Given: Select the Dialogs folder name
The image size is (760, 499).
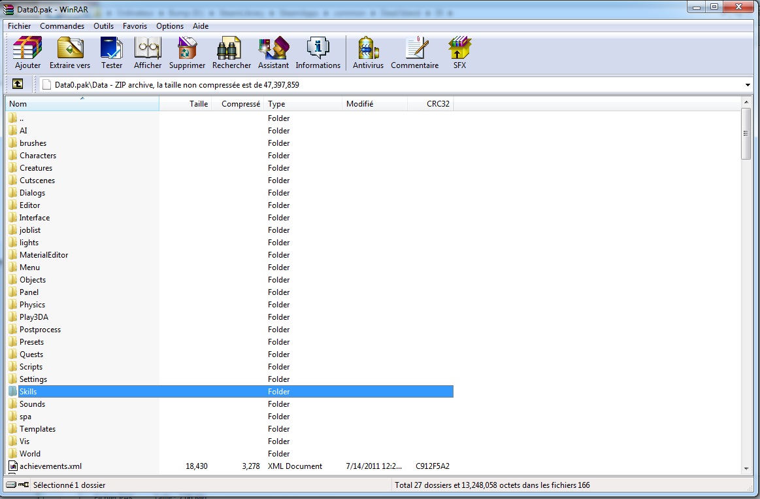Looking at the screenshot, I should [x=32, y=192].
